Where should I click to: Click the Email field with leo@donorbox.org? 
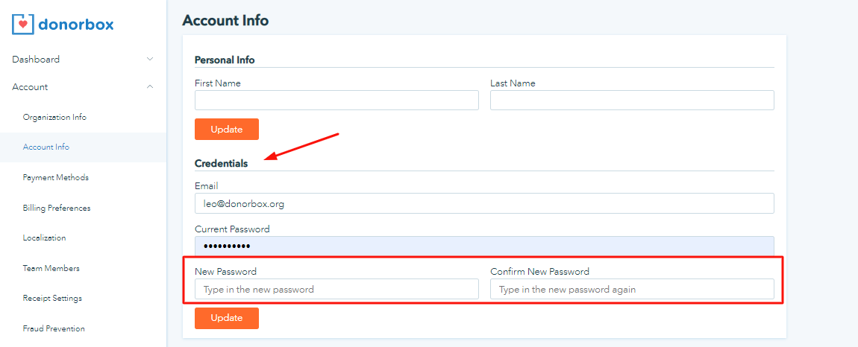coord(484,203)
